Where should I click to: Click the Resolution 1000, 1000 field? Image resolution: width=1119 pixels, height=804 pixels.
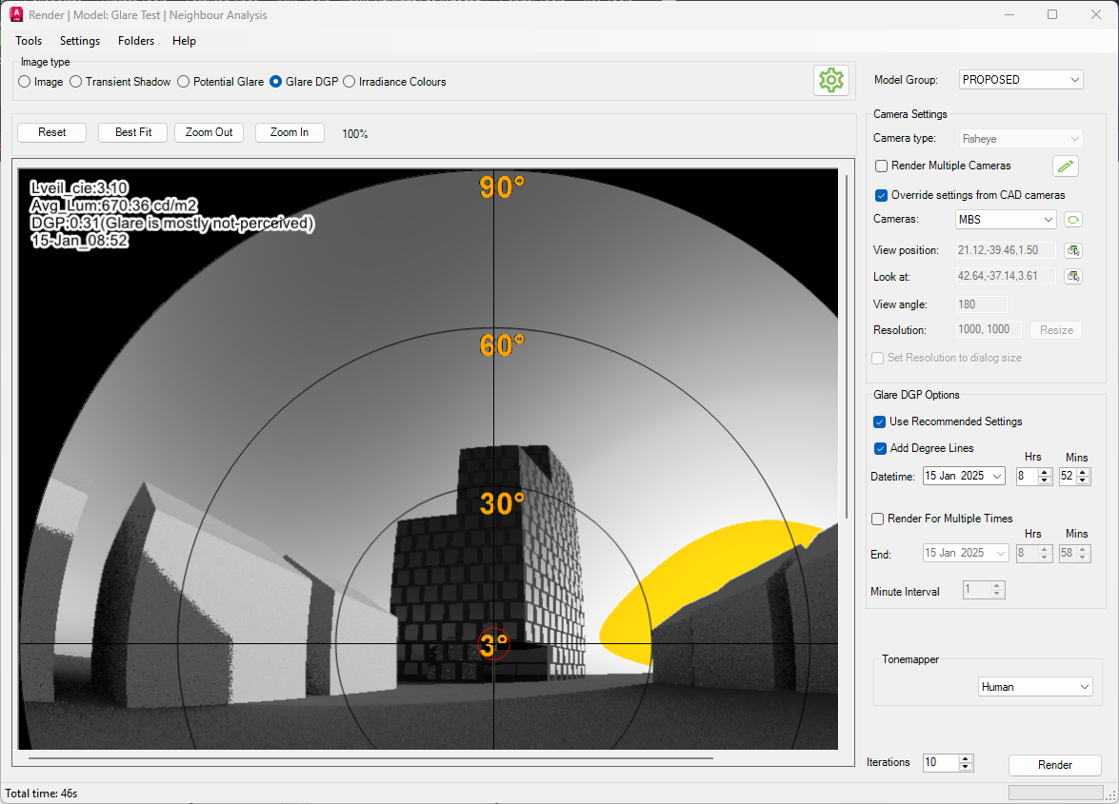[989, 329]
